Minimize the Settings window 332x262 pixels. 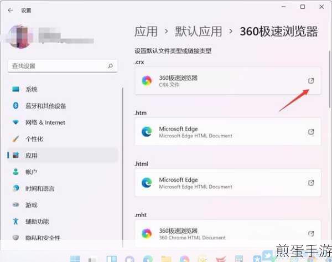283,7
